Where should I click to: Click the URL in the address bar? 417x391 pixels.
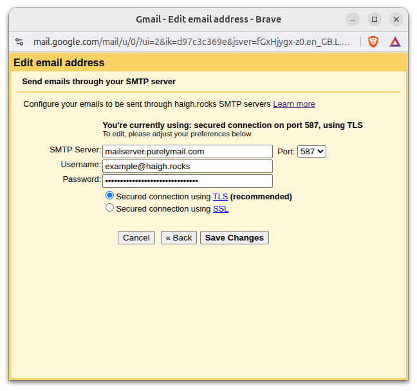click(x=191, y=42)
